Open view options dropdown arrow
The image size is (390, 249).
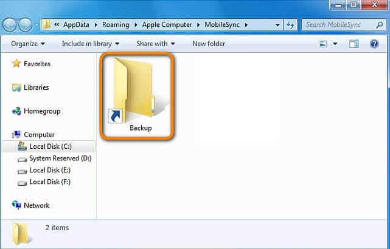[x=335, y=44]
